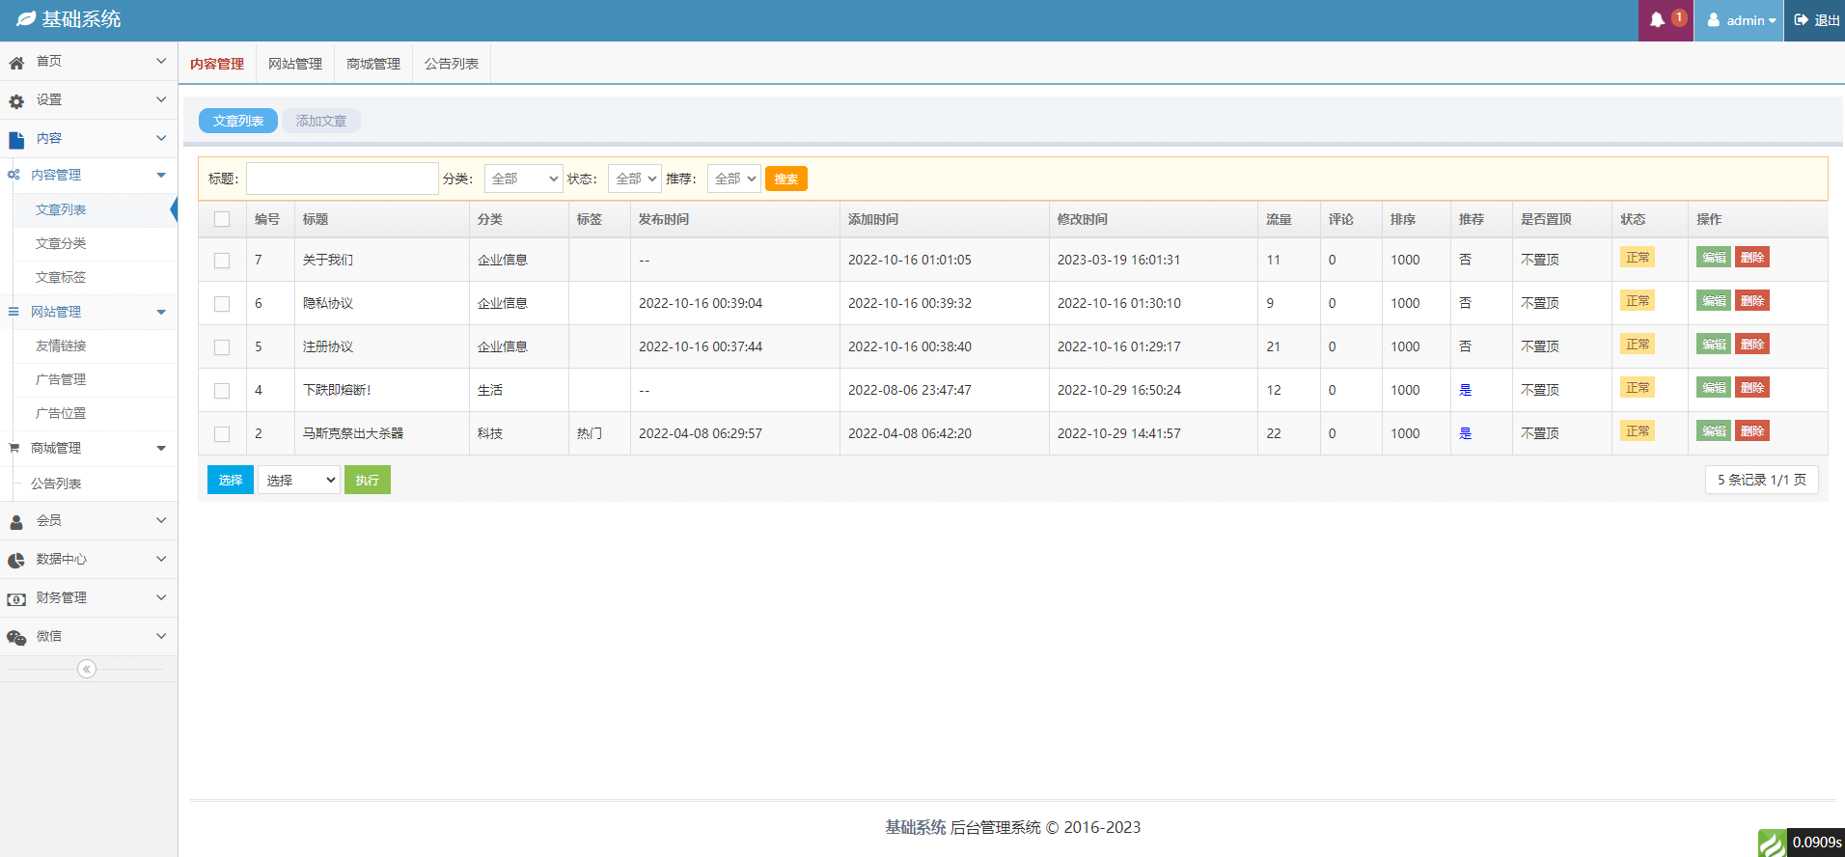Click the 会员 user icon in sidebar
This screenshot has height=857, width=1845.
click(16, 522)
